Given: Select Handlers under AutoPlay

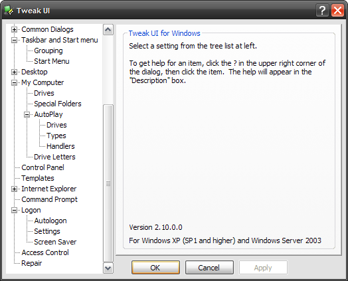Looking at the screenshot, I should pos(60,146).
